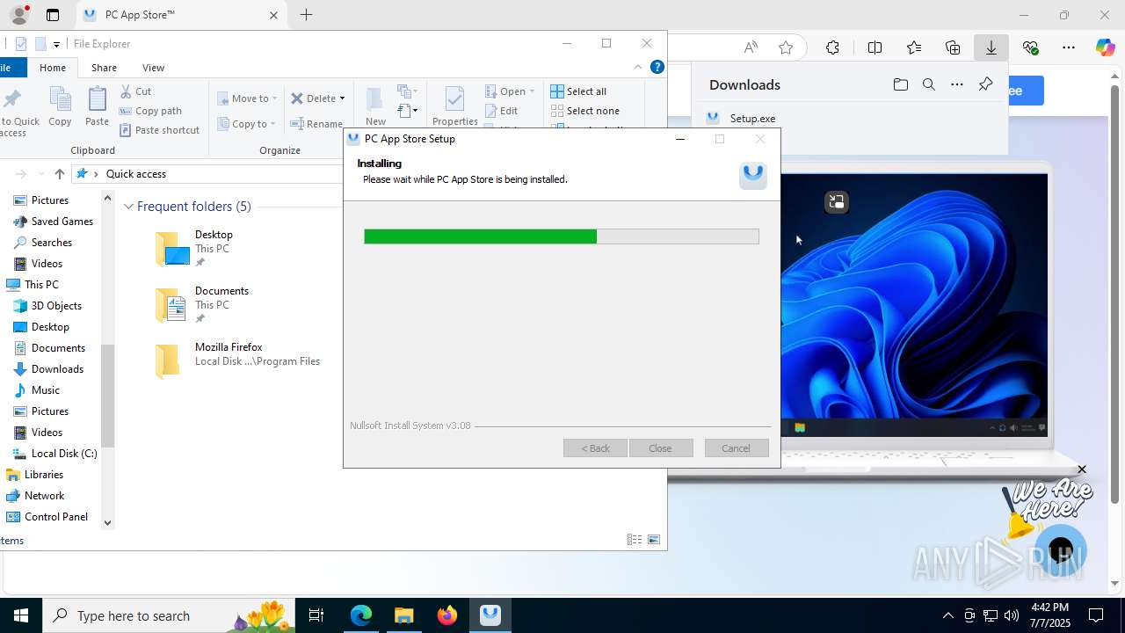The image size is (1125, 633).
Task: Open the Copilot sidebar icon
Action: (x=1105, y=47)
